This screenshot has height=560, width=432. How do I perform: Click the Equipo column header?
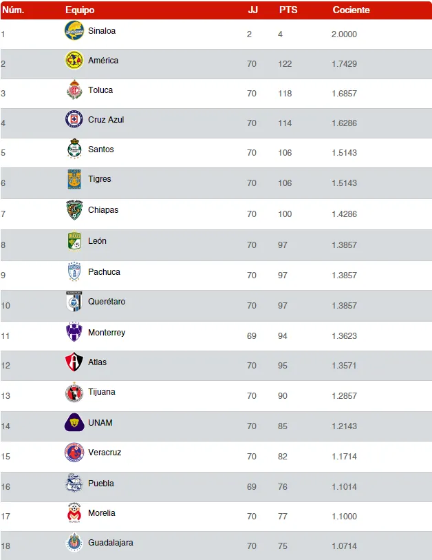click(80, 10)
